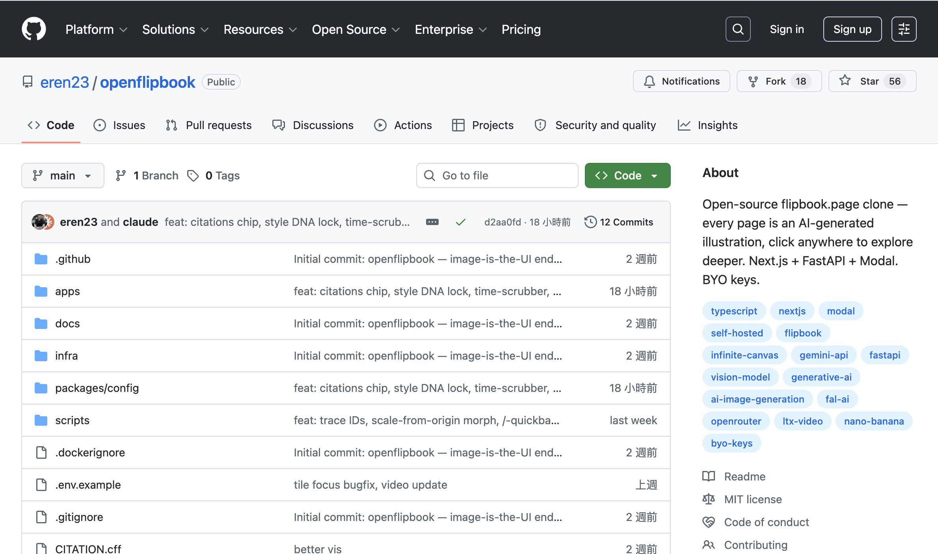Open the openflipbook repository name link
The width and height of the screenshot is (938, 554).
(x=147, y=82)
